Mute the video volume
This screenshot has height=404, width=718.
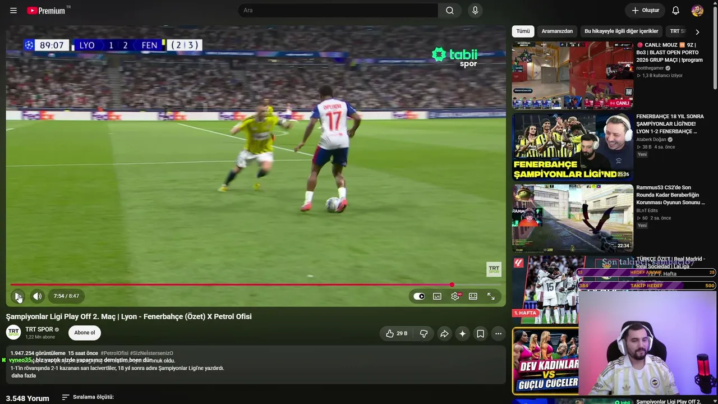(37, 296)
